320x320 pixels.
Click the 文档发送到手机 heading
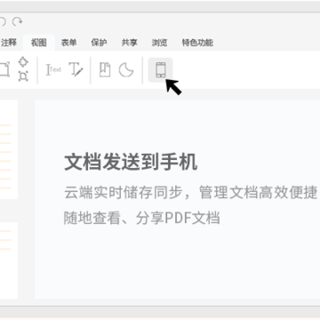[x=131, y=163]
